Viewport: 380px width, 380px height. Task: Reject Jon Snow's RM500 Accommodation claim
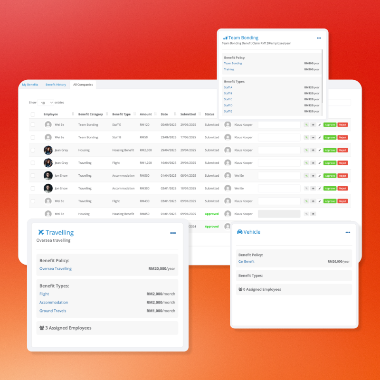(x=342, y=176)
